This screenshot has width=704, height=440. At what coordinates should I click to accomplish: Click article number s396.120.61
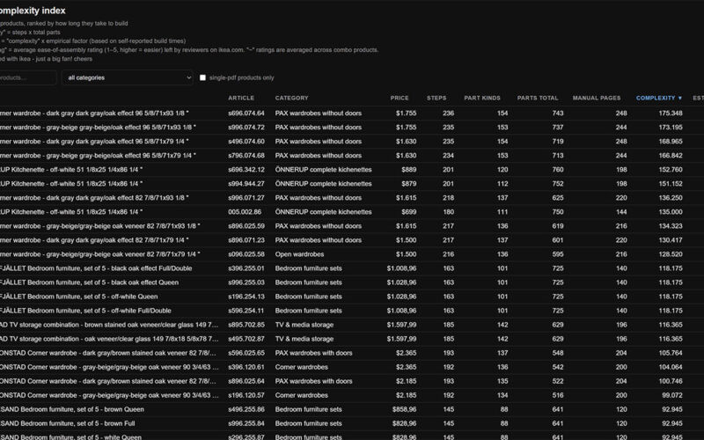point(246,367)
